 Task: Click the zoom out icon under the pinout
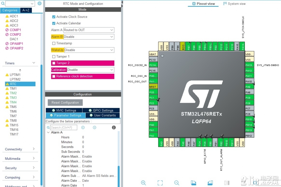coord(177,183)
